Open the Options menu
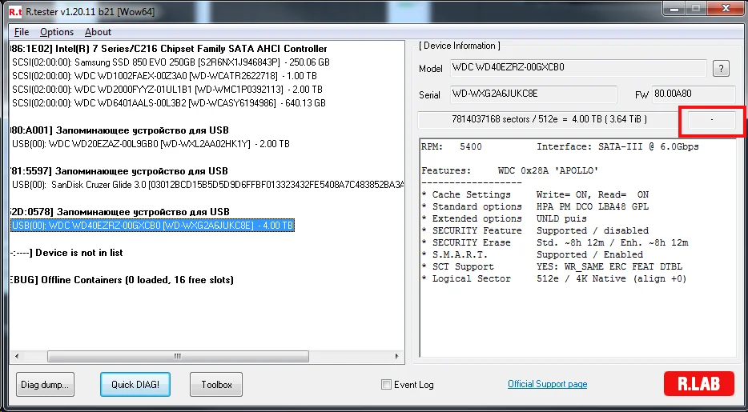Screen dimensions: 748x412 tap(57, 32)
